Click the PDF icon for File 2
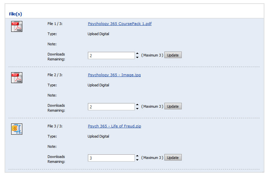 pos(17,77)
